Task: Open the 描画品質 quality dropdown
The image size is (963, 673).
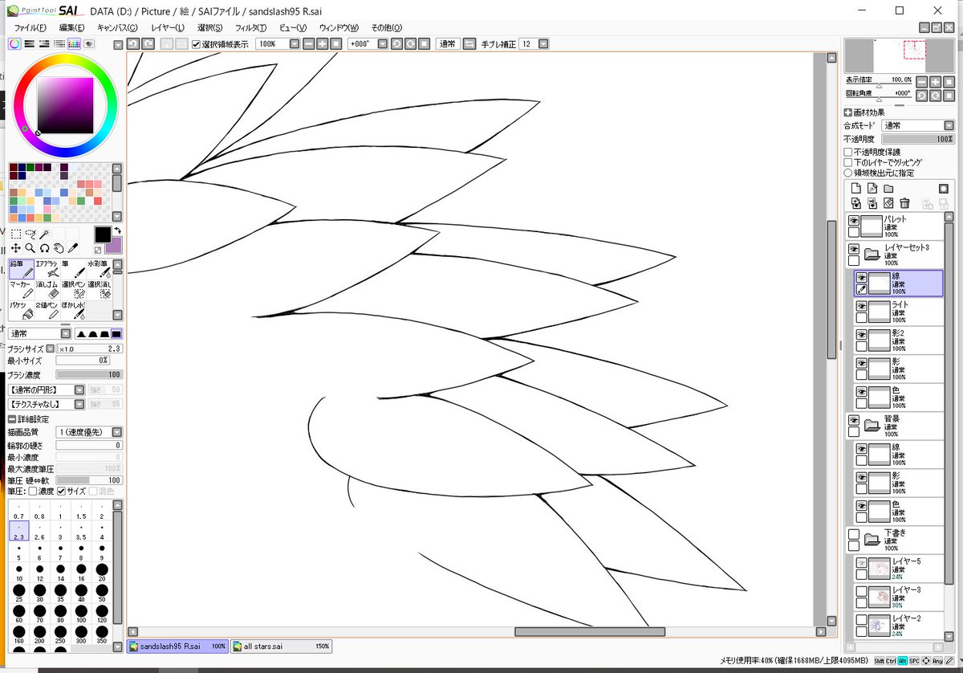Action: coord(117,432)
